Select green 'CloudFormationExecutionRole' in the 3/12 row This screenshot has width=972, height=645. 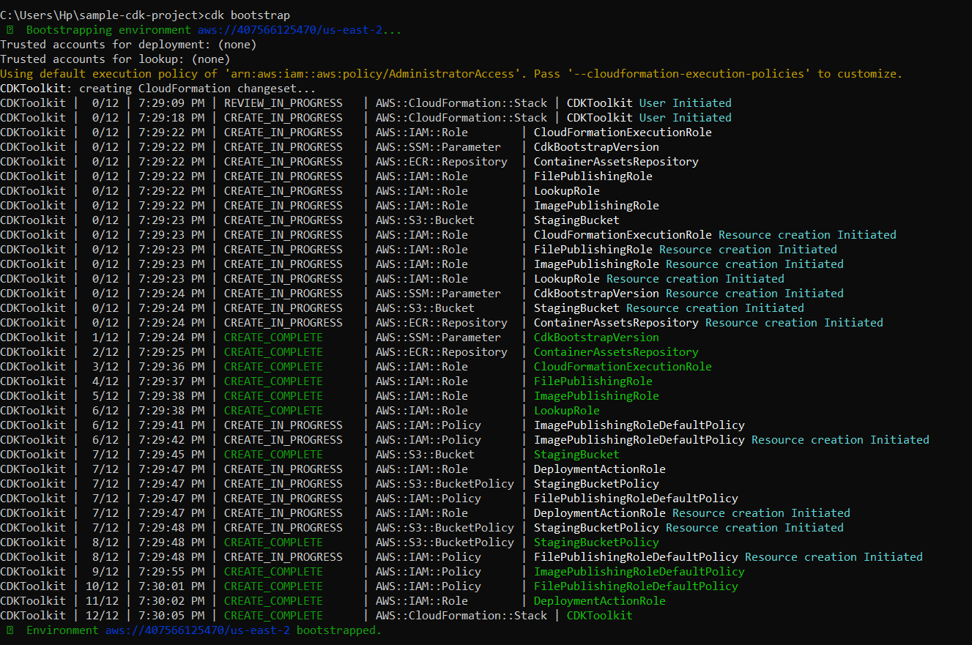click(623, 367)
